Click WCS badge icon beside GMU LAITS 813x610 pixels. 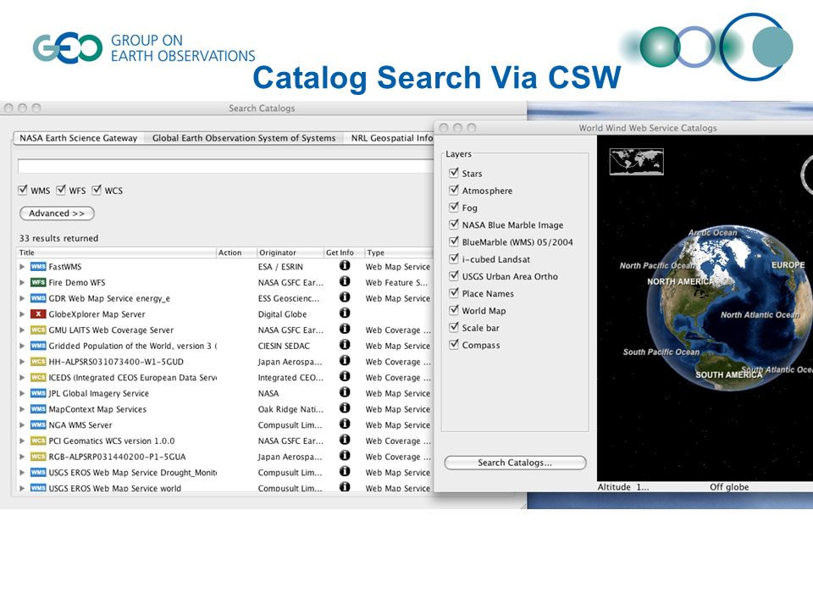click(x=38, y=330)
